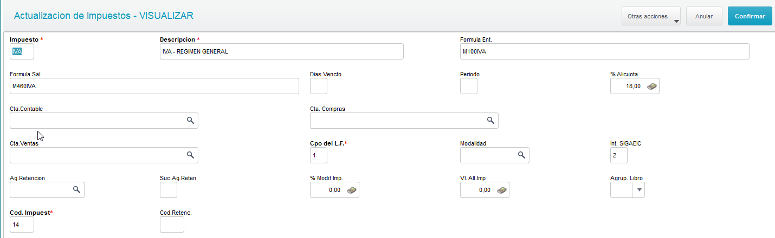775x238 pixels.
Task: Click the title Actualizacion de Impuestos - VISUALIZAR
Action: point(104,16)
